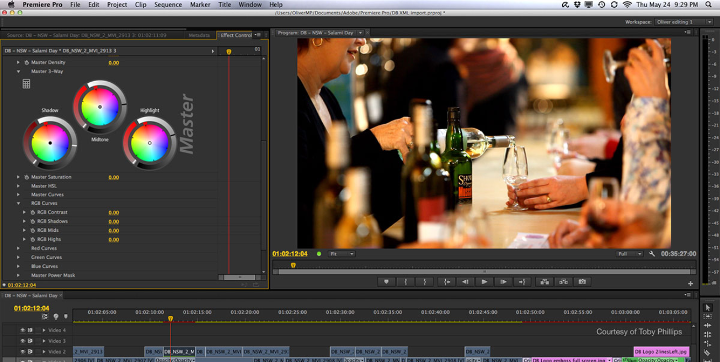Open the Workspace dropdown Oliver editing 1
The image size is (720, 362).
coord(684,22)
